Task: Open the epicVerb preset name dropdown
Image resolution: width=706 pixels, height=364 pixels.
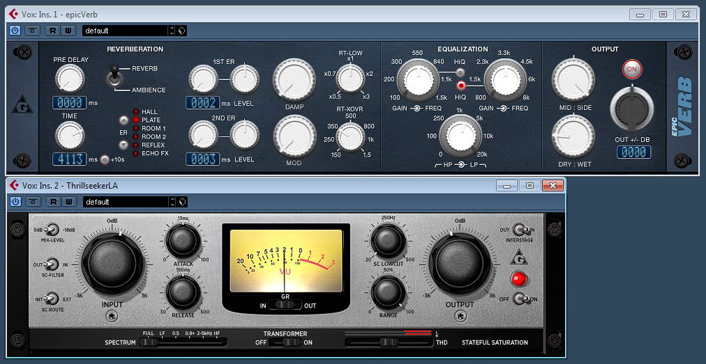Action: pyautogui.click(x=124, y=30)
